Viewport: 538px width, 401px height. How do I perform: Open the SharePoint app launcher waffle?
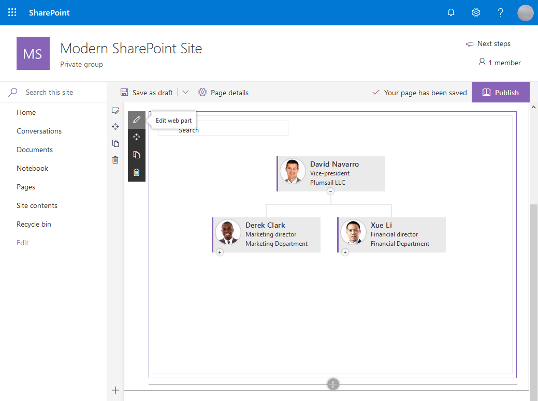tap(12, 12)
